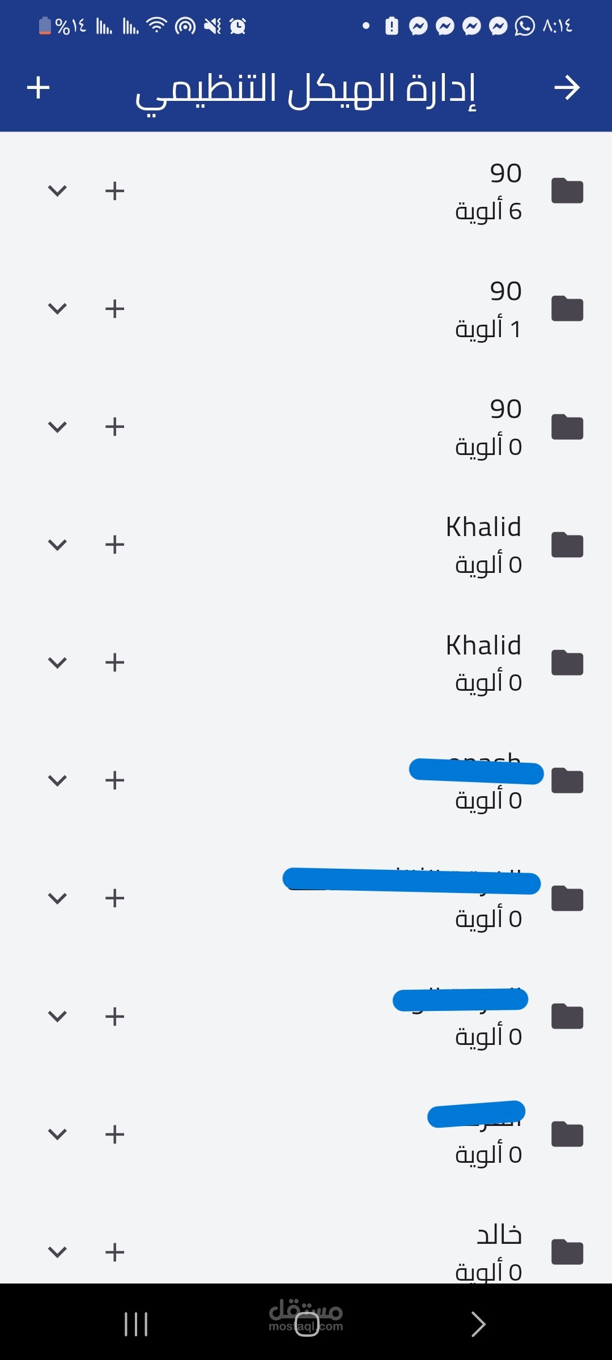Tap the plus icon on the خالد row
The width and height of the screenshot is (612, 1360).
coord(114,1252)
